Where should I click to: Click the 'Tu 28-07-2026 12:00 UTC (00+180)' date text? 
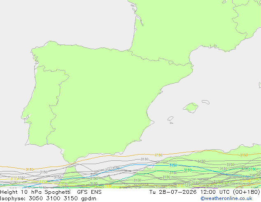[x=205, y=192]
